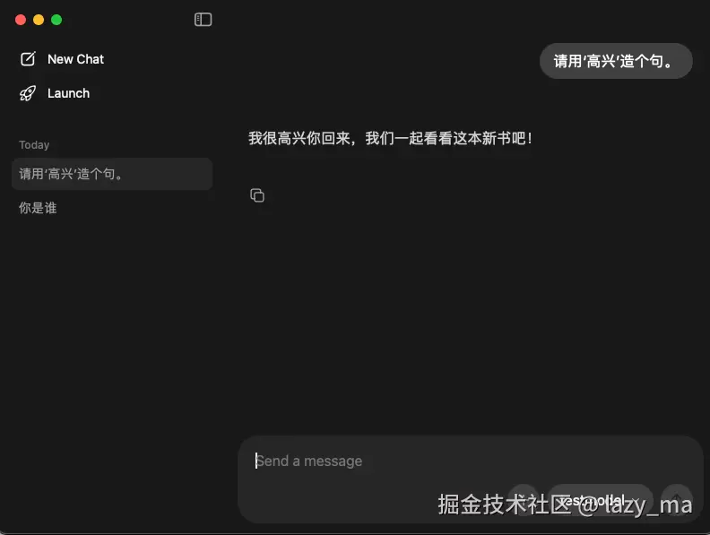Screen dimensions: 710x535
Task: Close the window with the red button
Action: (21, 20)
